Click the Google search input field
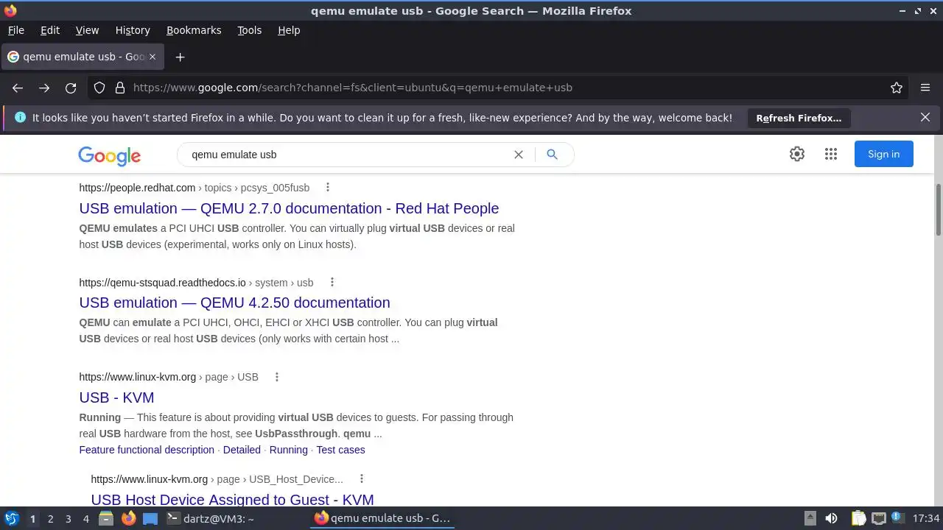The image size is (943, 530). click(346, 155)
